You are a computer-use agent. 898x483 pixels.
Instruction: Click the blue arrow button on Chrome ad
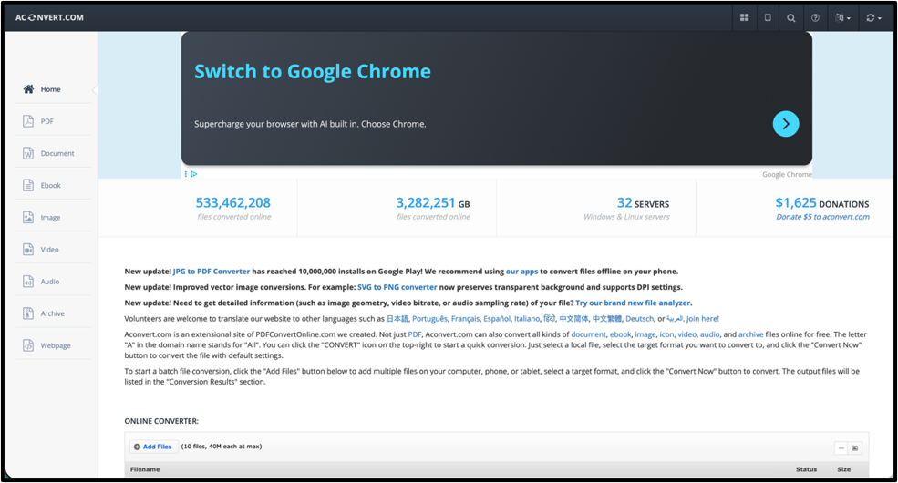(x=786, y=124)
